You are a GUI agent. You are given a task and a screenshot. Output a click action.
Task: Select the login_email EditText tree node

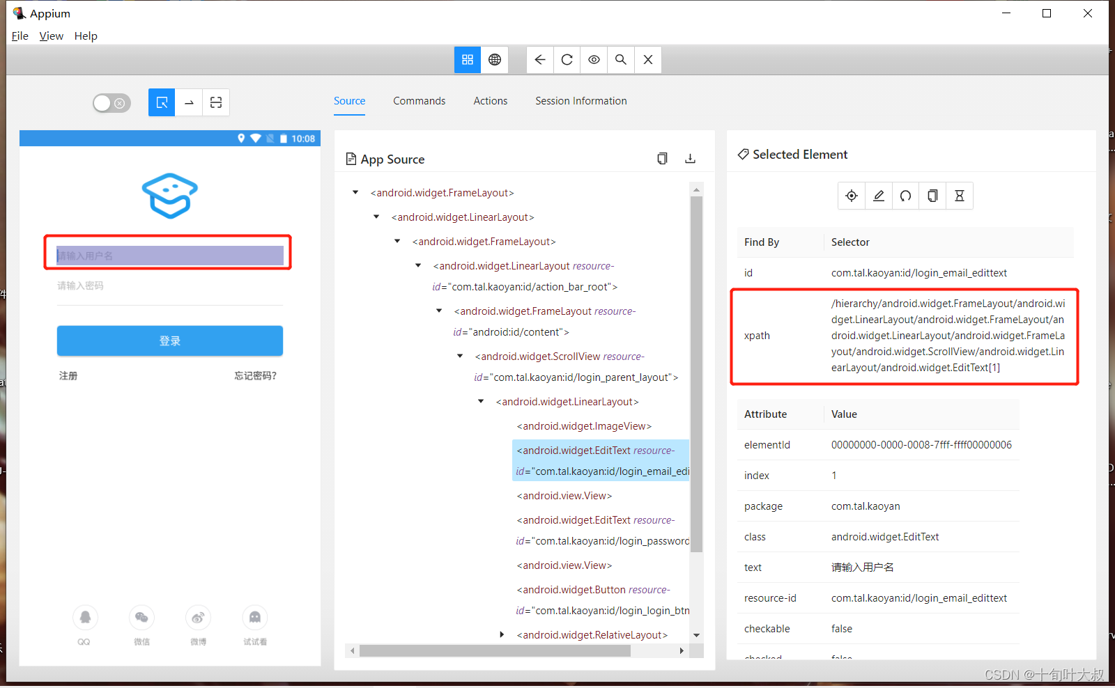pyautogui.click(x=601, y=460)
